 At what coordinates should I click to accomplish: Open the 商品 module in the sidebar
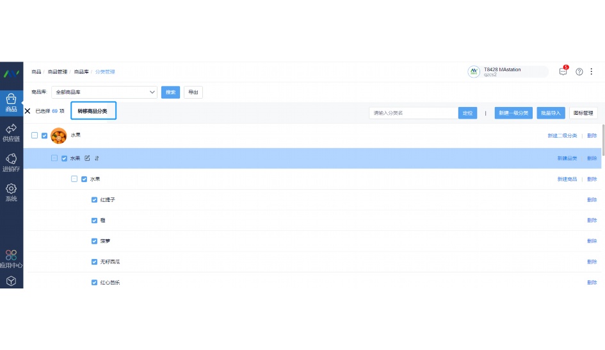pyautogui.click(x=11, y=103)
